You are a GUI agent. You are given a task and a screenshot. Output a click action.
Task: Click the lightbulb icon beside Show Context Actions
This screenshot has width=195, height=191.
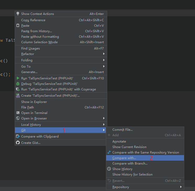coord(18,14)
